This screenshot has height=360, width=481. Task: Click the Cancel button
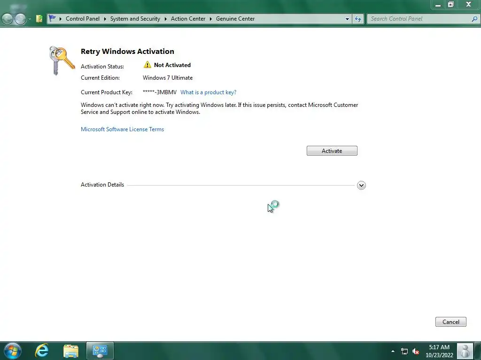click(450, 322)
